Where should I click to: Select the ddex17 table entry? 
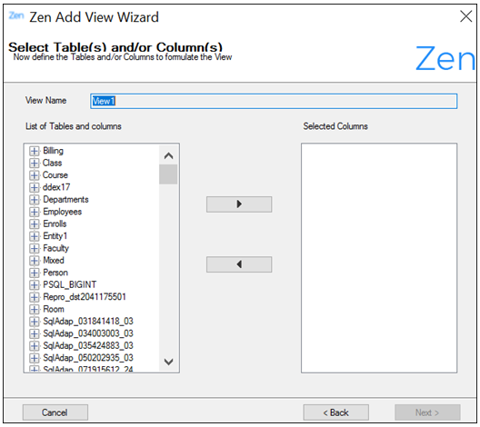pyautogui.click(x=56, y=187)
